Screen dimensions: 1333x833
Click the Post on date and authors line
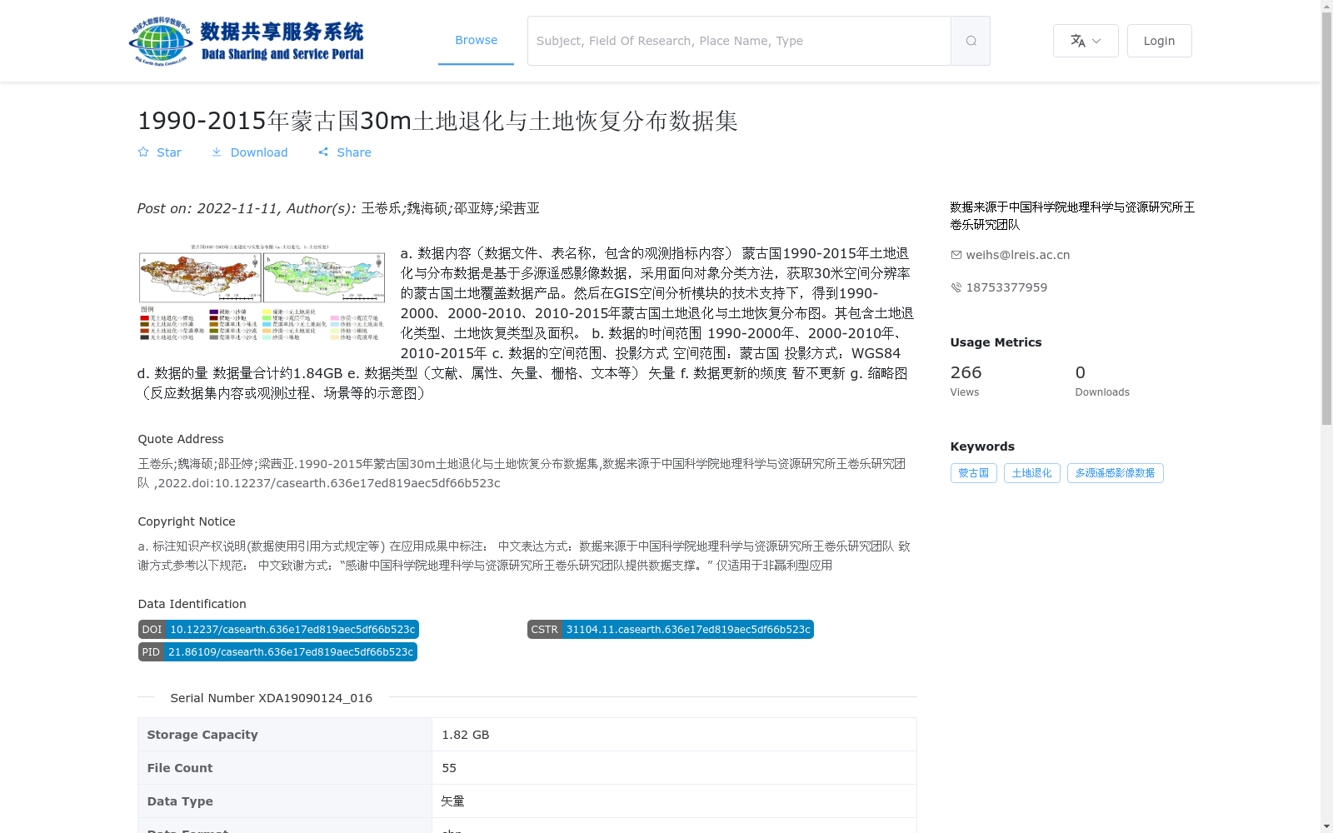coord(338,208)
